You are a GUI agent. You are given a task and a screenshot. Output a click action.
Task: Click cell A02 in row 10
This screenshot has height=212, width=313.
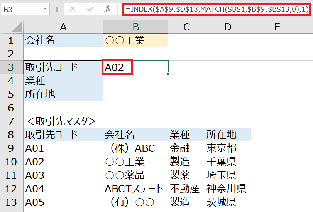click(63, 162)
